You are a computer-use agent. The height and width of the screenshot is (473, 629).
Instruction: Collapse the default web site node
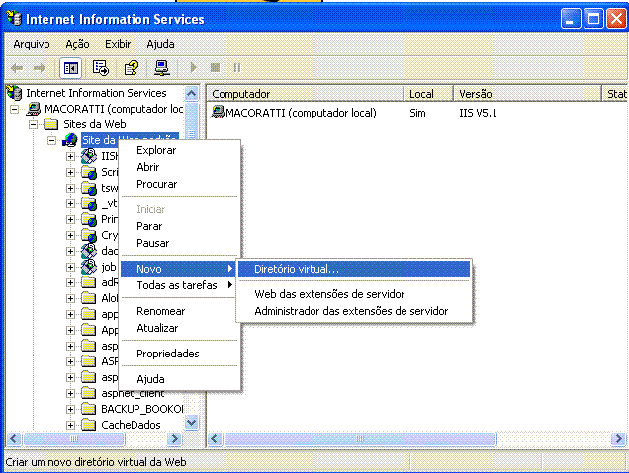pos(52,140)
